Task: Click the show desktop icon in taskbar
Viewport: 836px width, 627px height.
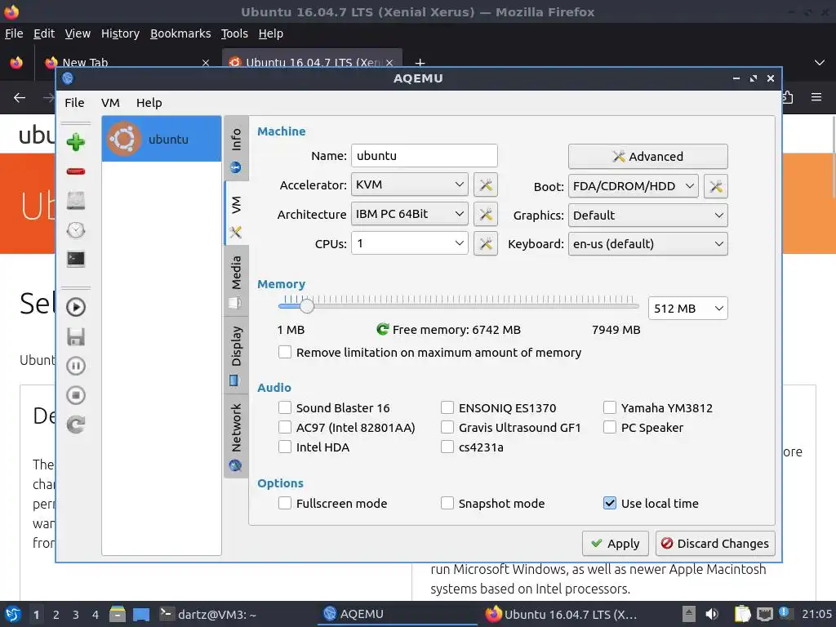Action: (140, 614)
